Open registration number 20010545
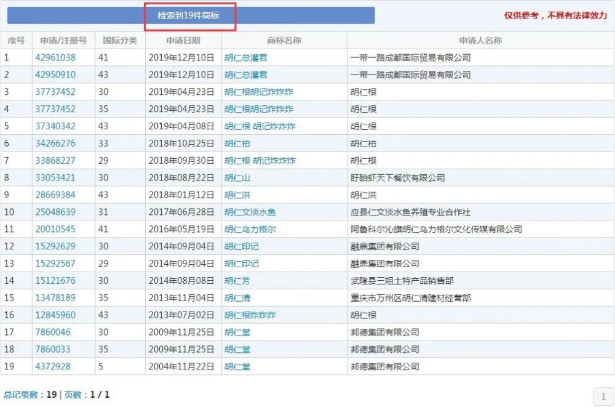 [x=55, y=229]
